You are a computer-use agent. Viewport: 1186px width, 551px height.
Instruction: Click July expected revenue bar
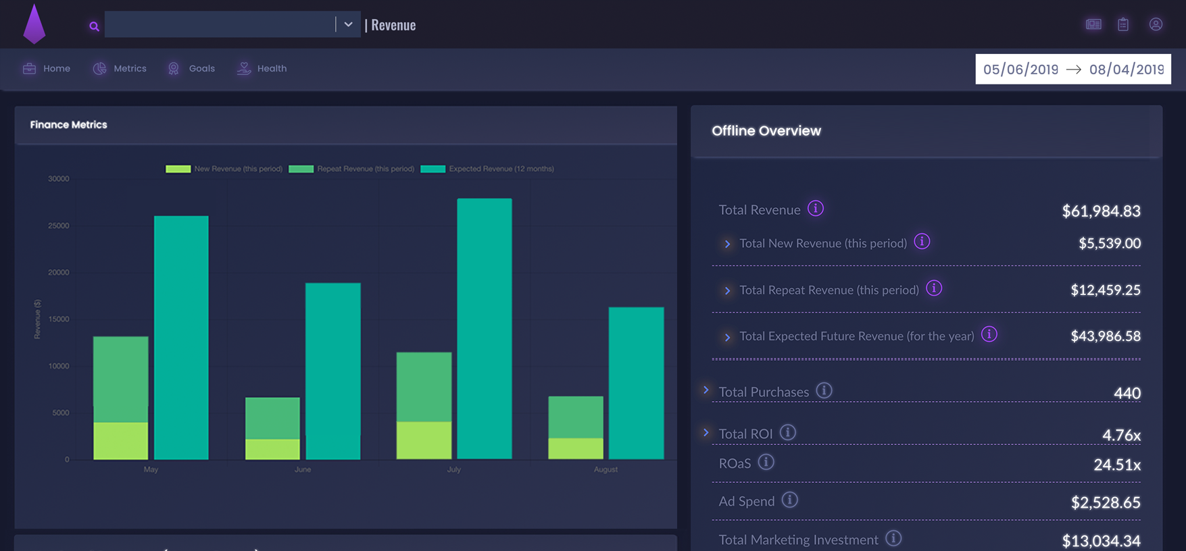(x=485, y=329)
